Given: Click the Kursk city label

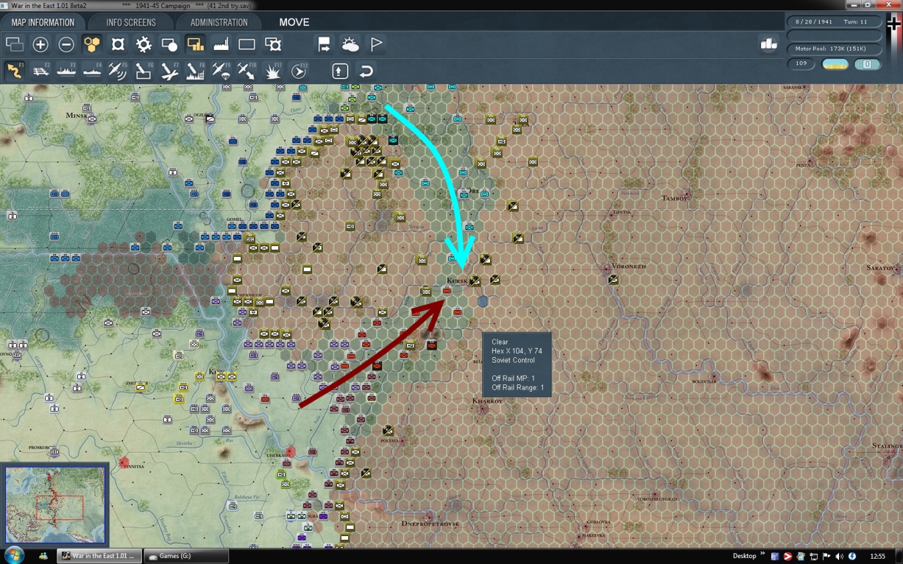Looking at the screenshot, I should click(457, 281).
